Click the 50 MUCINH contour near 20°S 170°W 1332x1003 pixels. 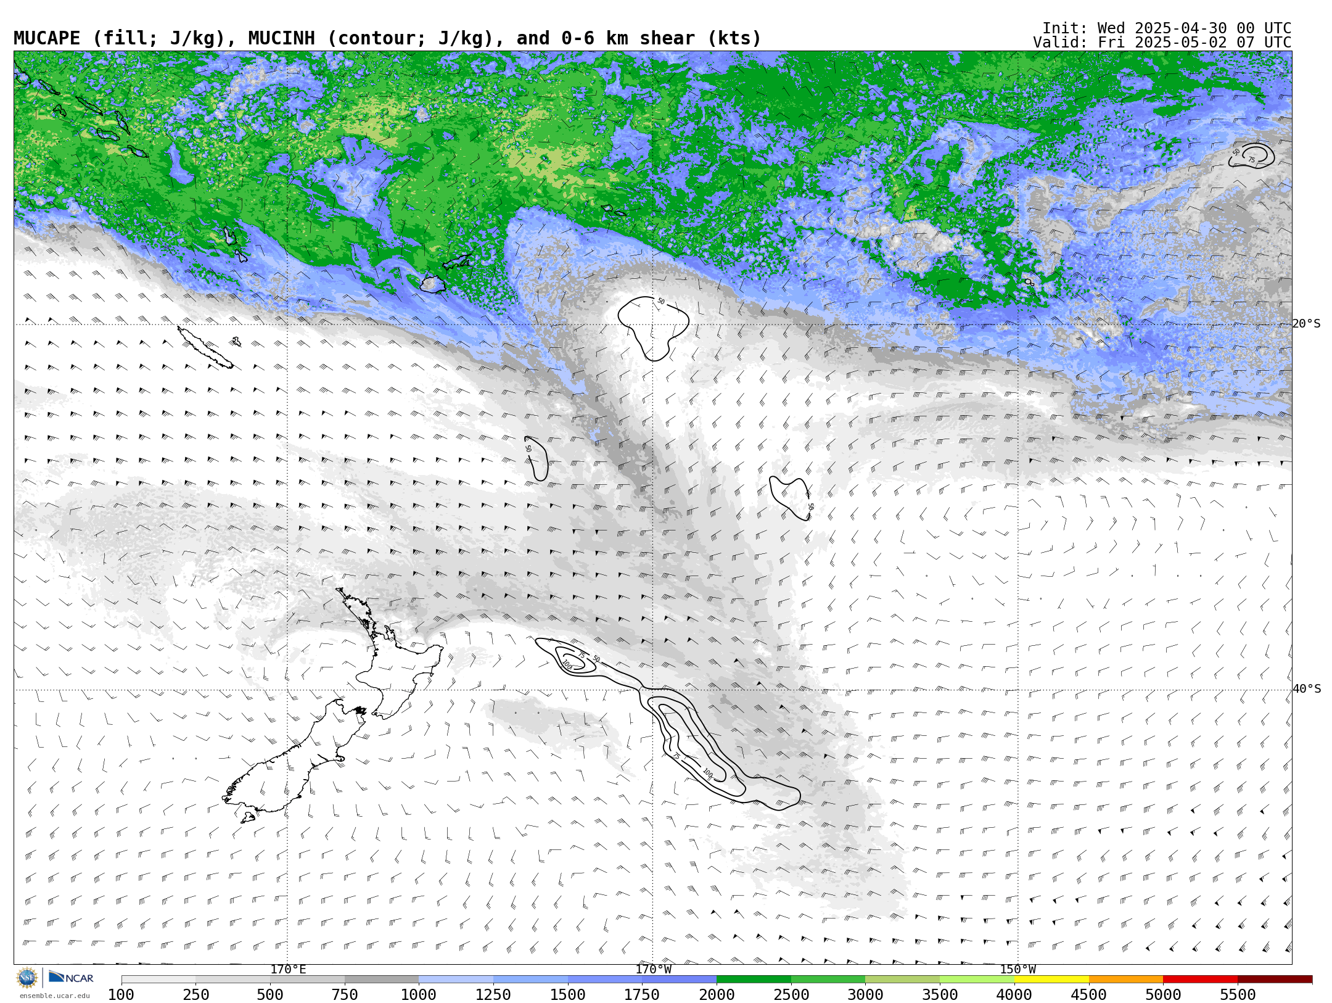click(x=654, y=328)
